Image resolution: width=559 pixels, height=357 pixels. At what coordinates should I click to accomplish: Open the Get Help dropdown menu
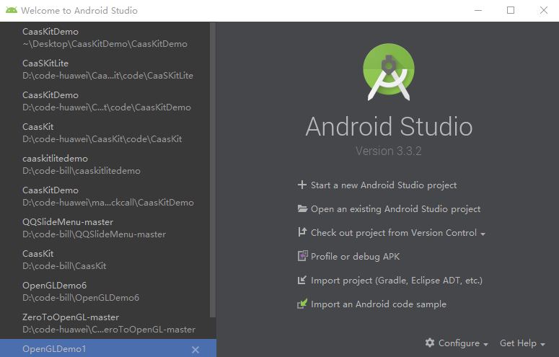coord(522,343)
